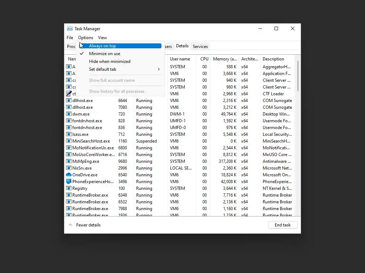Click the CTF Loader pen icon
The height and width of the screenshot is (273, 365).
69,93
